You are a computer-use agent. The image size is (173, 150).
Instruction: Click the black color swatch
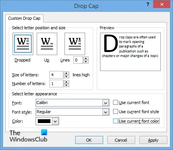pos(44,121)
